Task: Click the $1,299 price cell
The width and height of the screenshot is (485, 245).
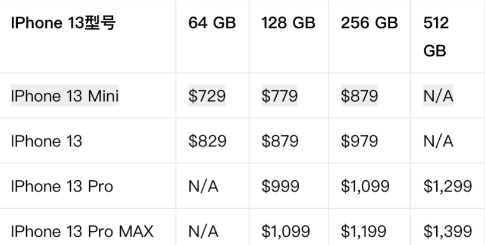Action: pyautogui.click(x=448, y=186)
